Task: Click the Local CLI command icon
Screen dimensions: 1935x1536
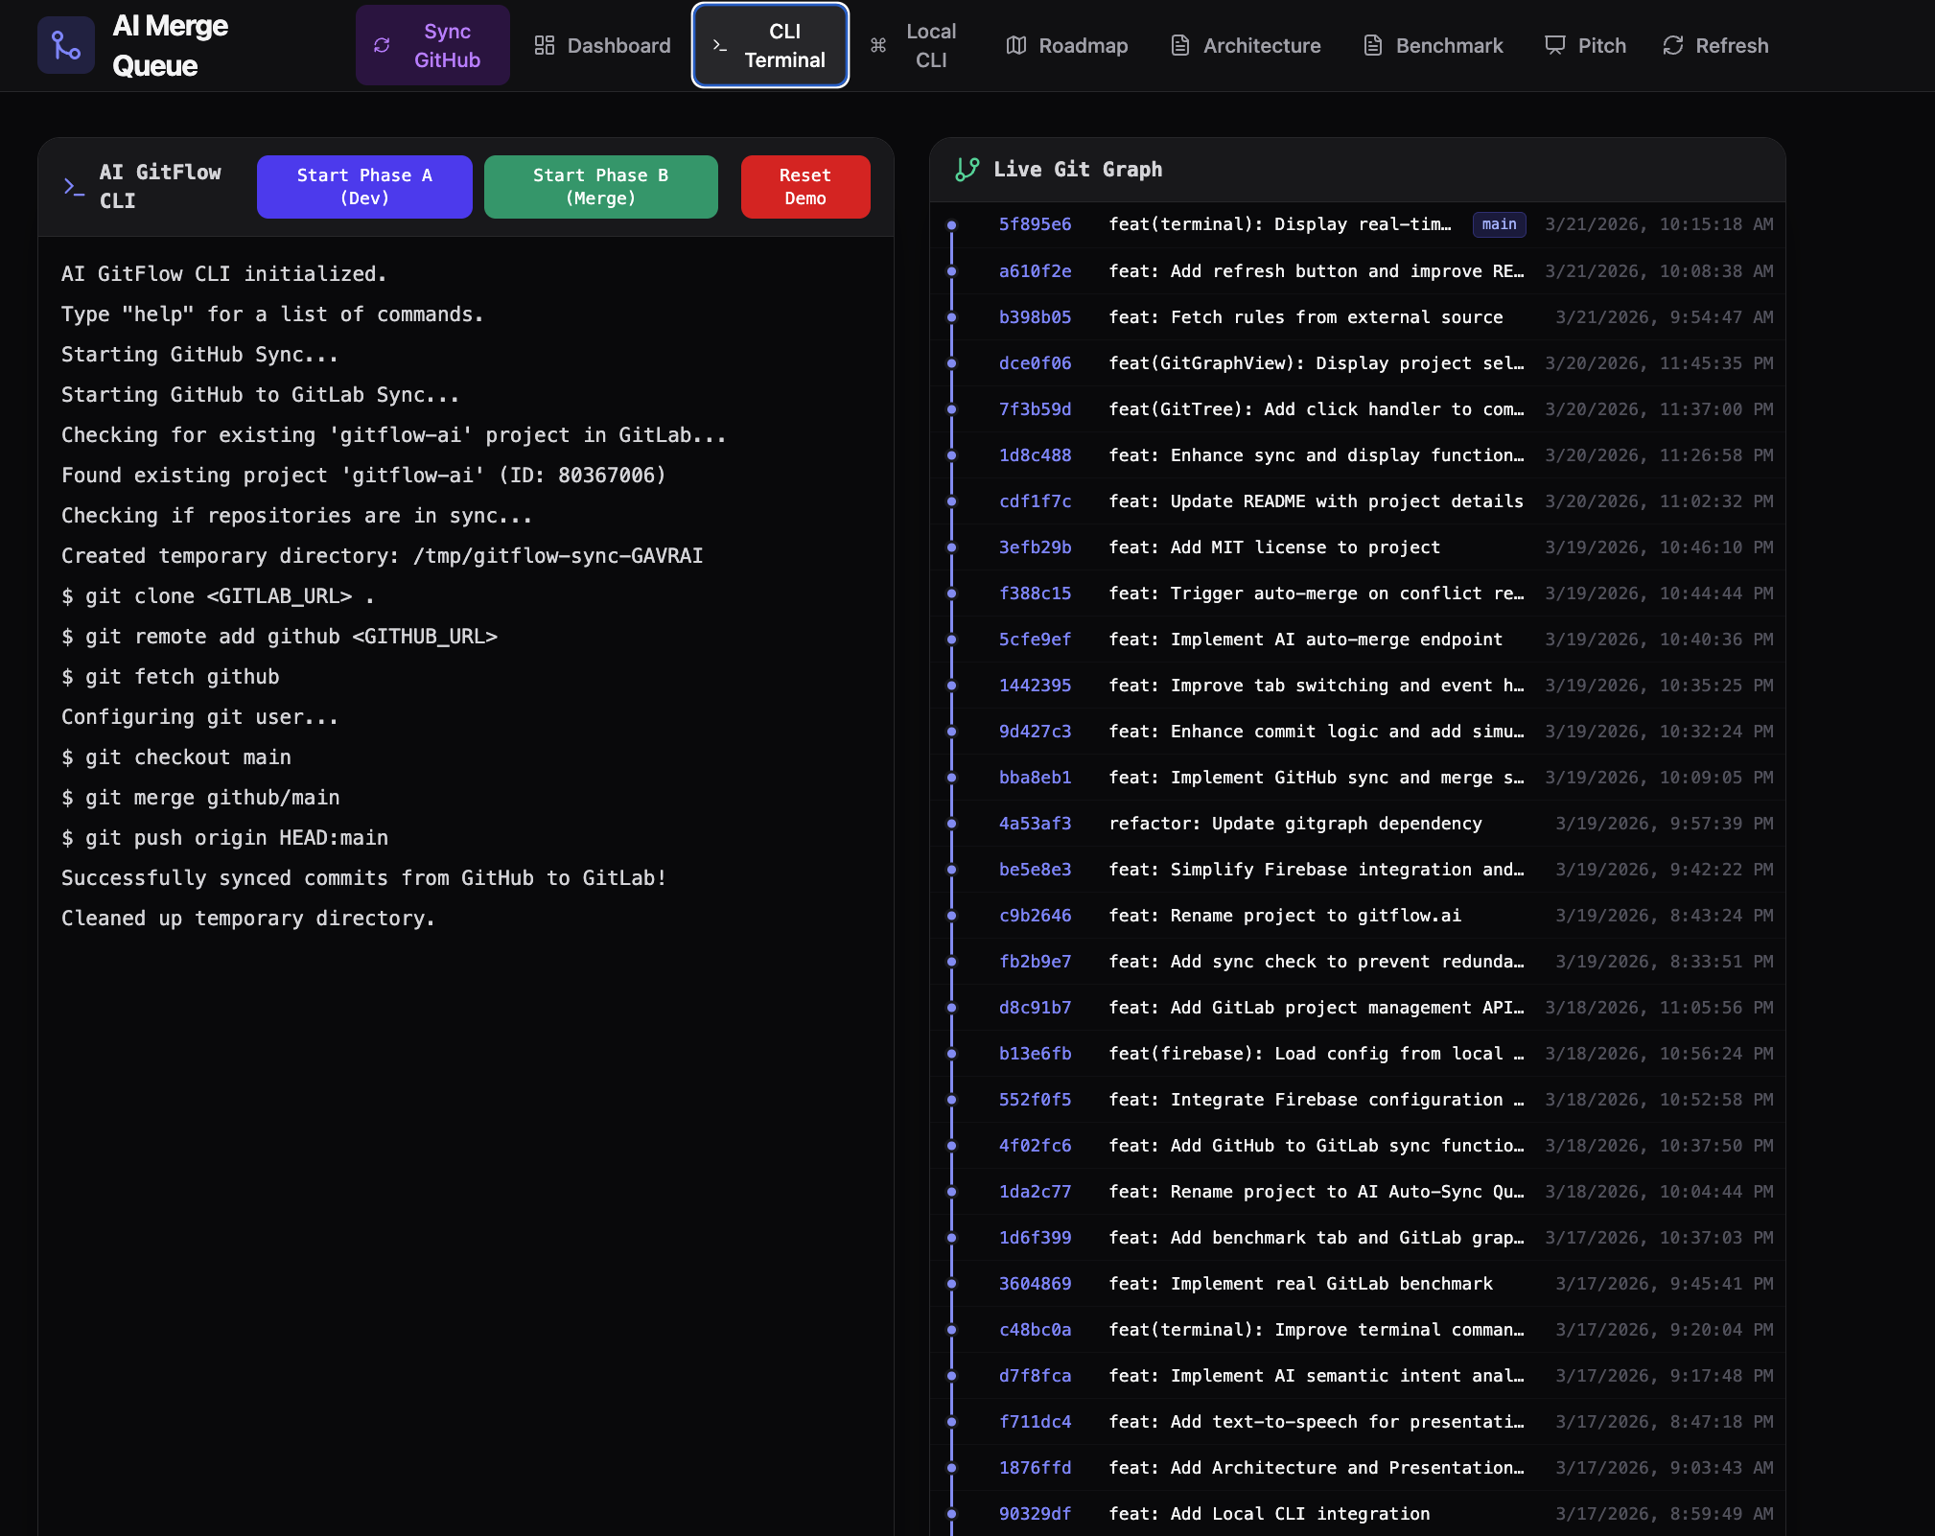Action: pyautogui.click(x=877, y=45)
